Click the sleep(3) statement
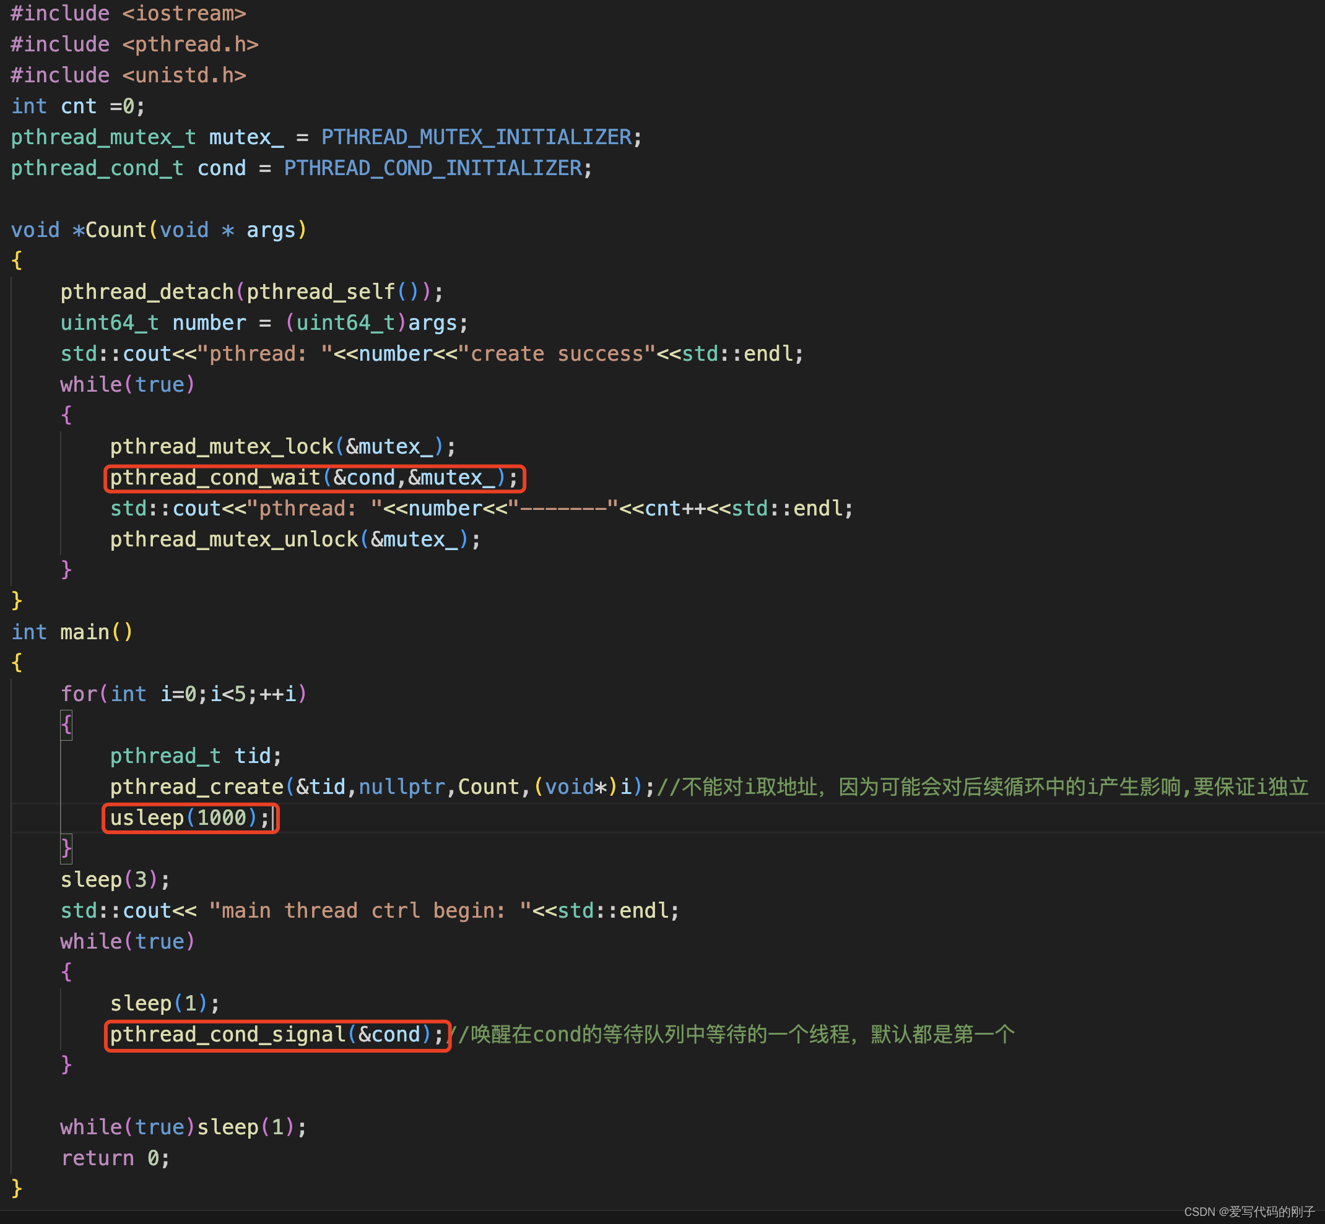 (x=115, y=879)
